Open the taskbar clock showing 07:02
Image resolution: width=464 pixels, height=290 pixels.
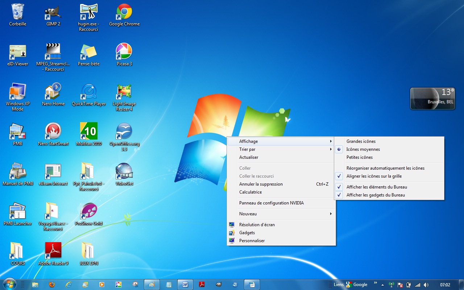coord(445,285)
